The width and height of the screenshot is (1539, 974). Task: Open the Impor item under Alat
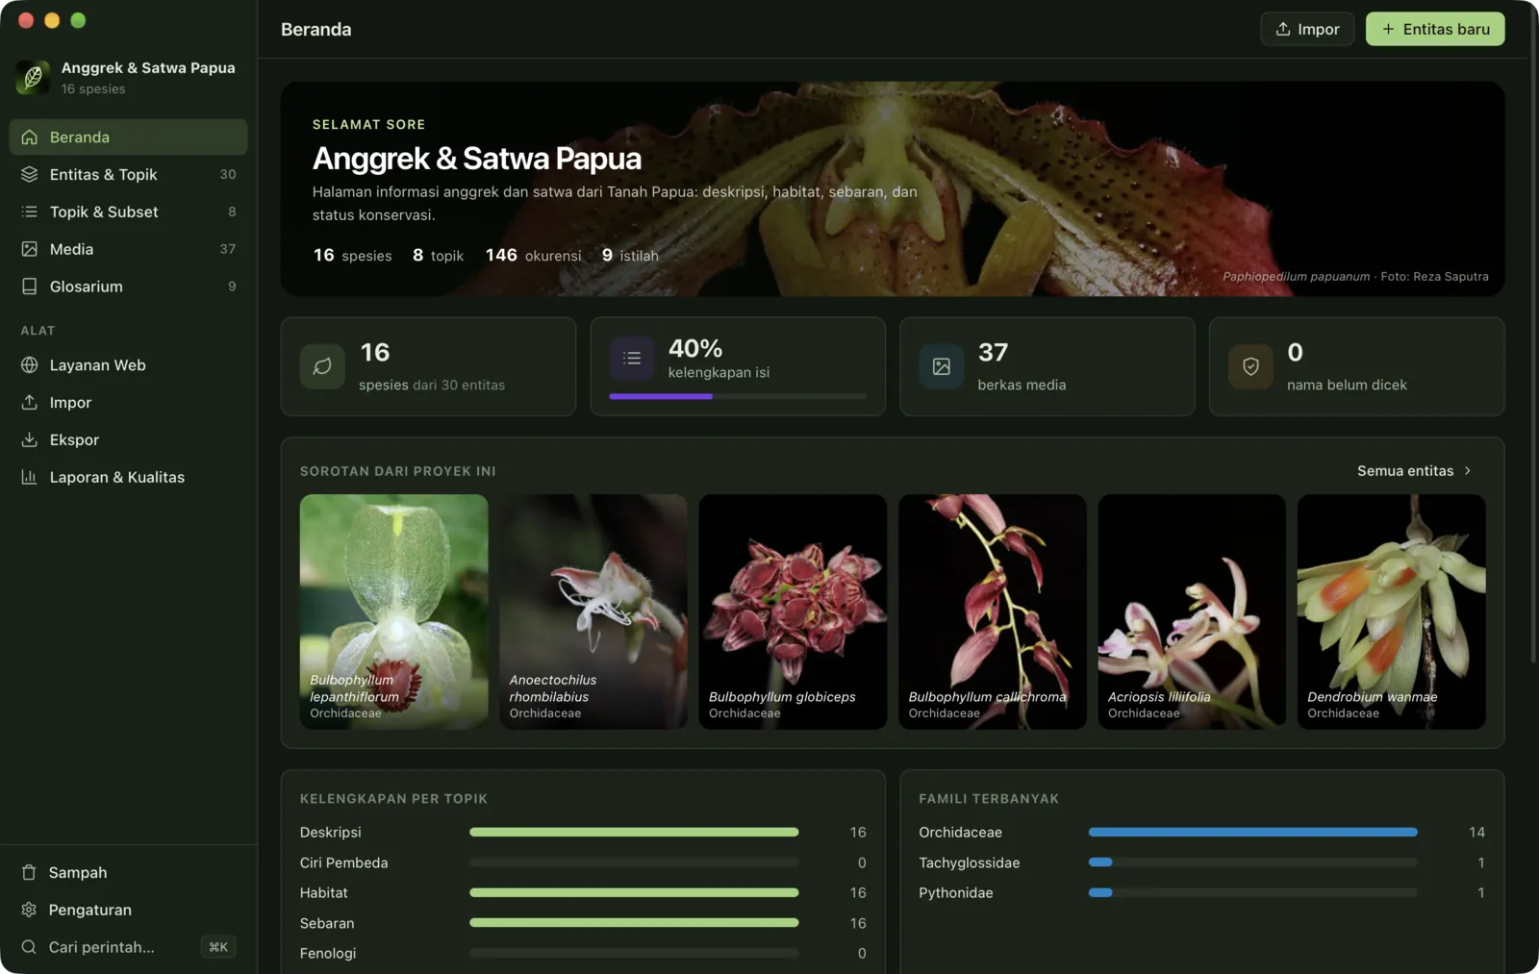[128, 403]
